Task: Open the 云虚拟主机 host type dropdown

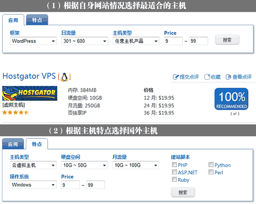Action: 33,165
